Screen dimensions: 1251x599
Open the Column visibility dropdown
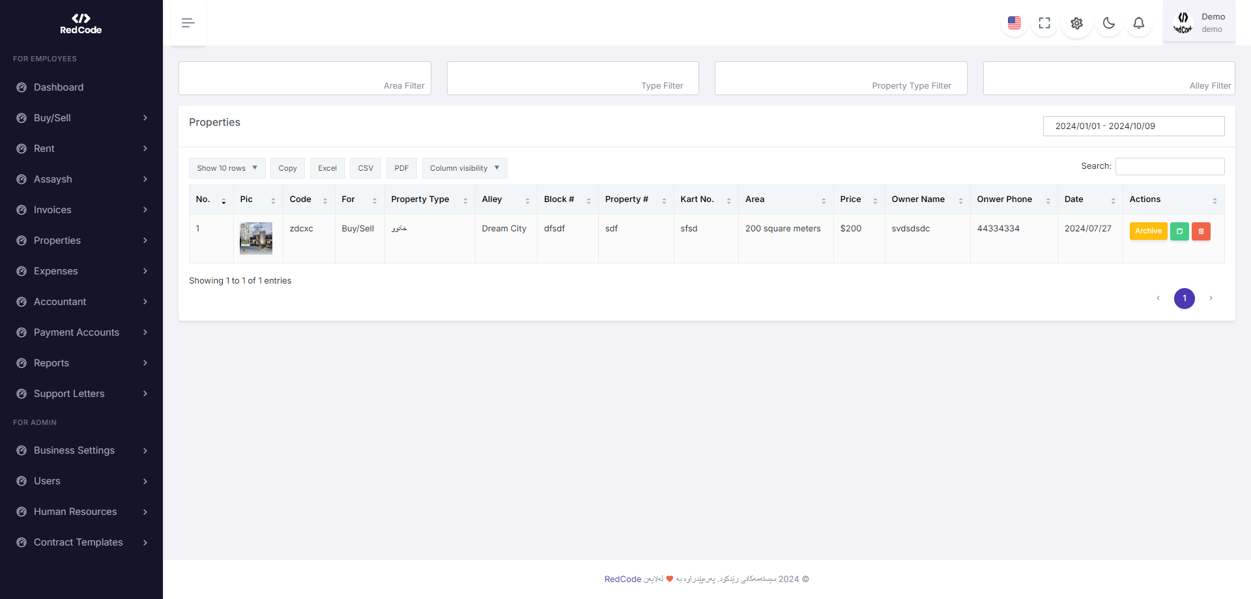click(464, 168)
